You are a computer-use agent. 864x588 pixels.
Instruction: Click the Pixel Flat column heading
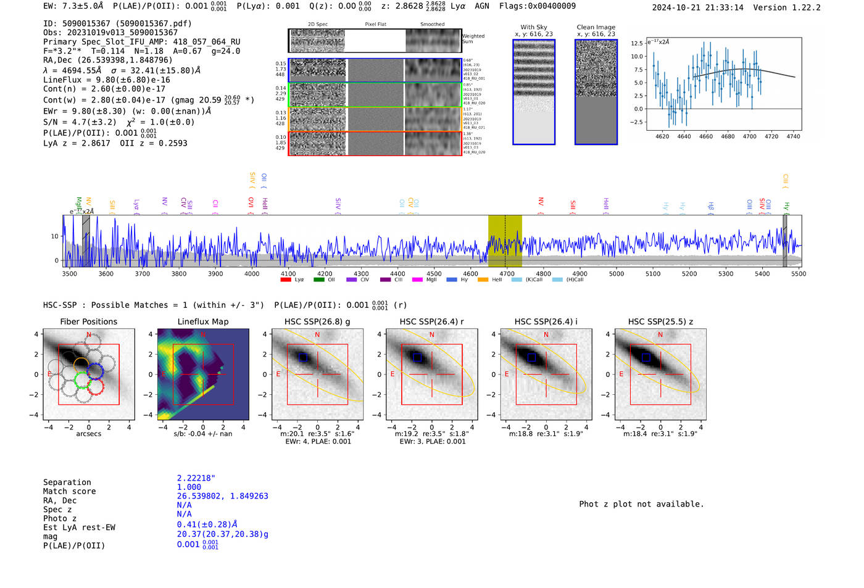pyautogui.click(x=375, y=25)
